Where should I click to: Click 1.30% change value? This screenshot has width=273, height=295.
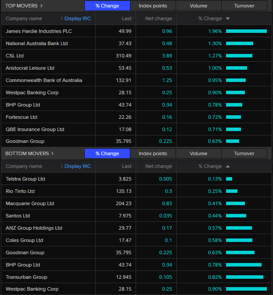click(215, 43)
